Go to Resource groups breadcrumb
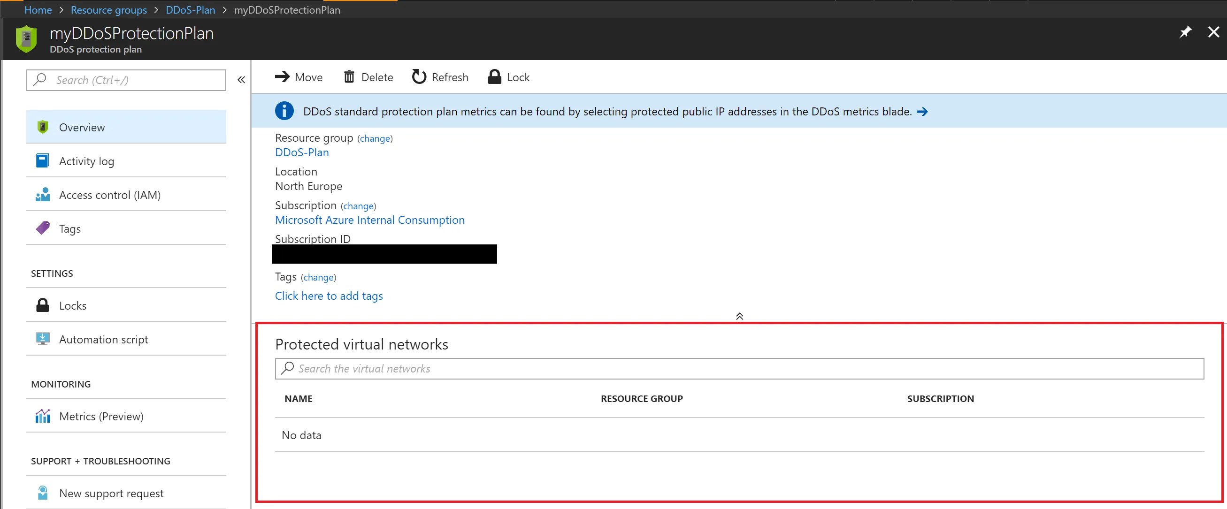 coord(108,10)
